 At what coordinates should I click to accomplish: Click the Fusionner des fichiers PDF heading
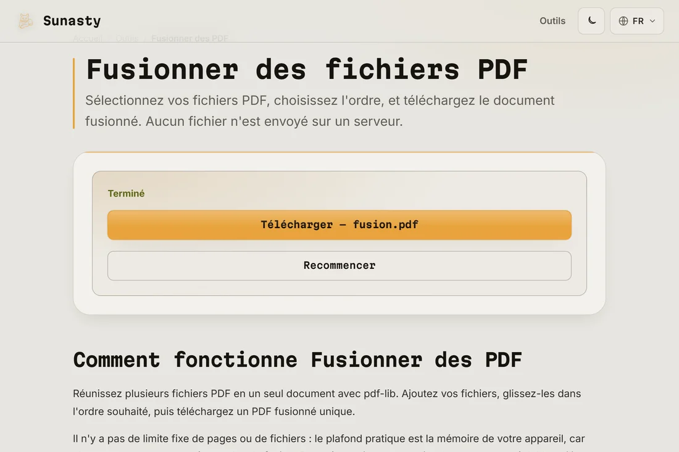(307, 69)
